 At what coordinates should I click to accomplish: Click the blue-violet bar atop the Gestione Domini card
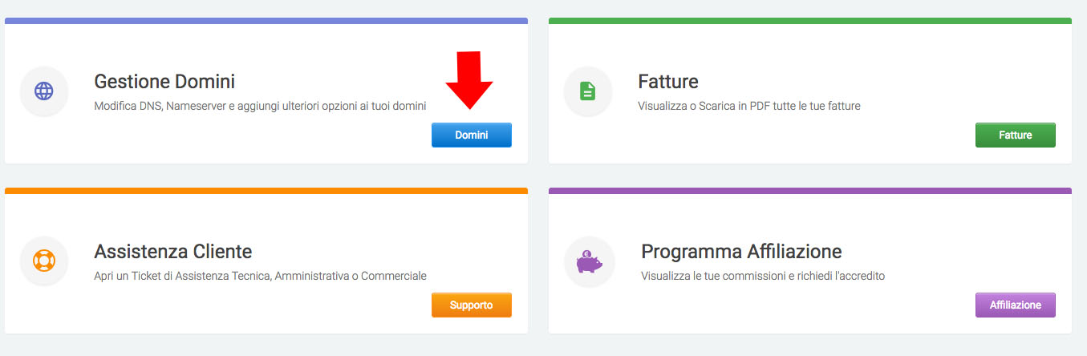[x=266, y=21]
